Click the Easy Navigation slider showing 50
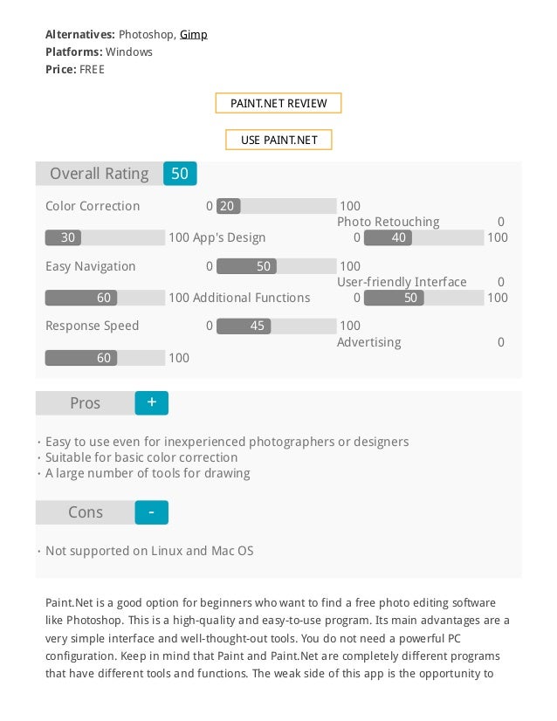 [x=277, y=266]
